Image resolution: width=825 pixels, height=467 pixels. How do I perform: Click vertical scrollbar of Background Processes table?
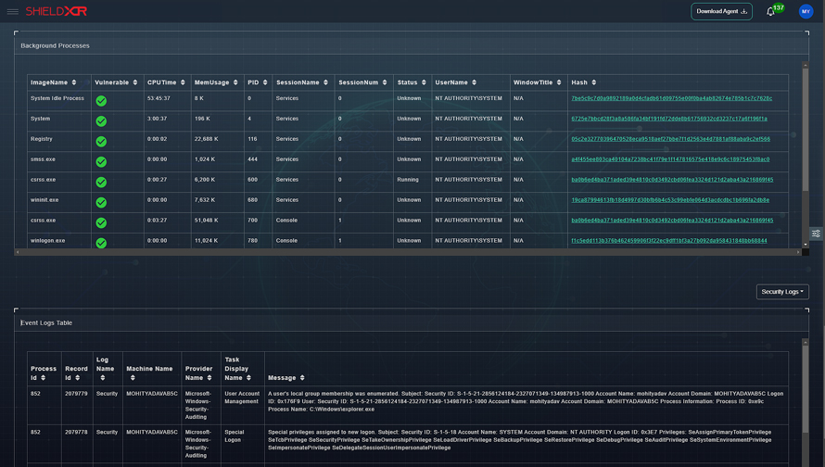point(805,130)
